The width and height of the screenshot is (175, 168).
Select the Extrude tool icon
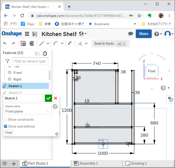(23, 43)
